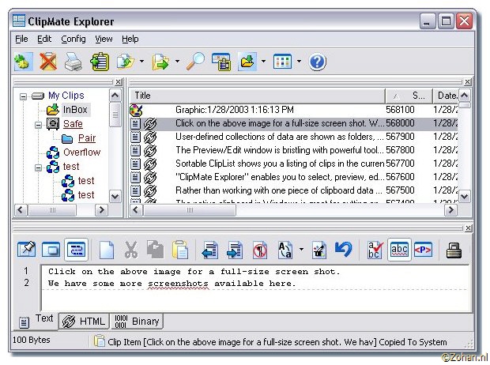
Task: Click the screen capture clipboard icon
Action: (221, 62)
